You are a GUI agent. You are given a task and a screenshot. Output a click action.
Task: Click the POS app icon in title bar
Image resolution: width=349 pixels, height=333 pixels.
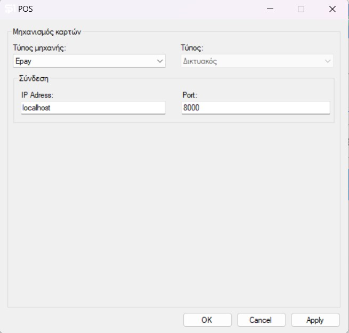coord(10,9)
